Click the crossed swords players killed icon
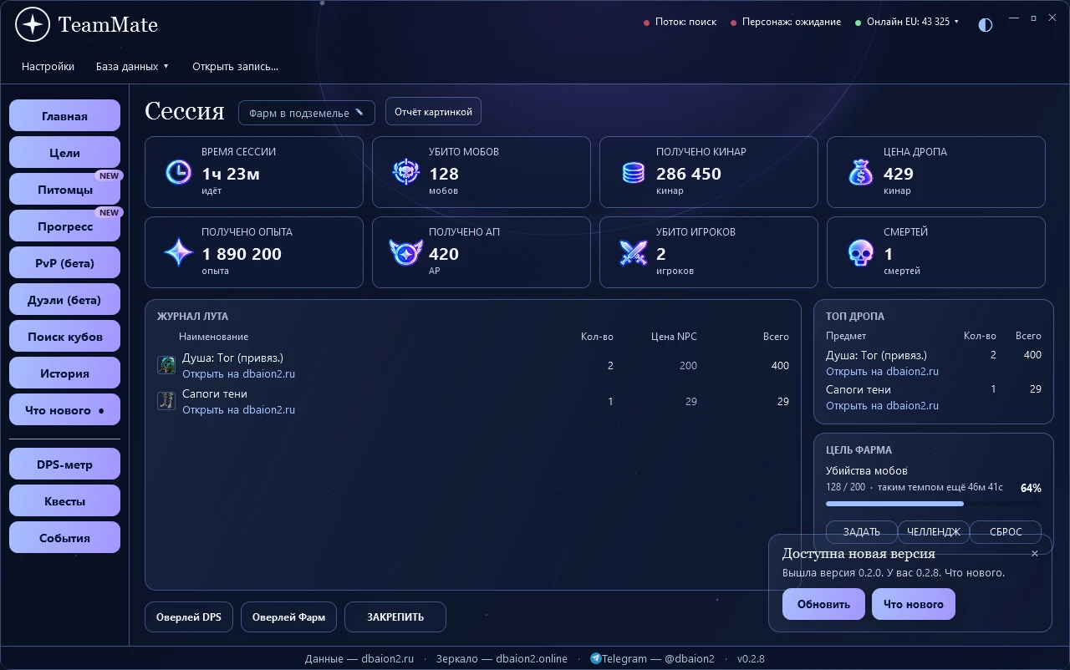Viewport: 1070px width, 670px height. click(633, 252)
